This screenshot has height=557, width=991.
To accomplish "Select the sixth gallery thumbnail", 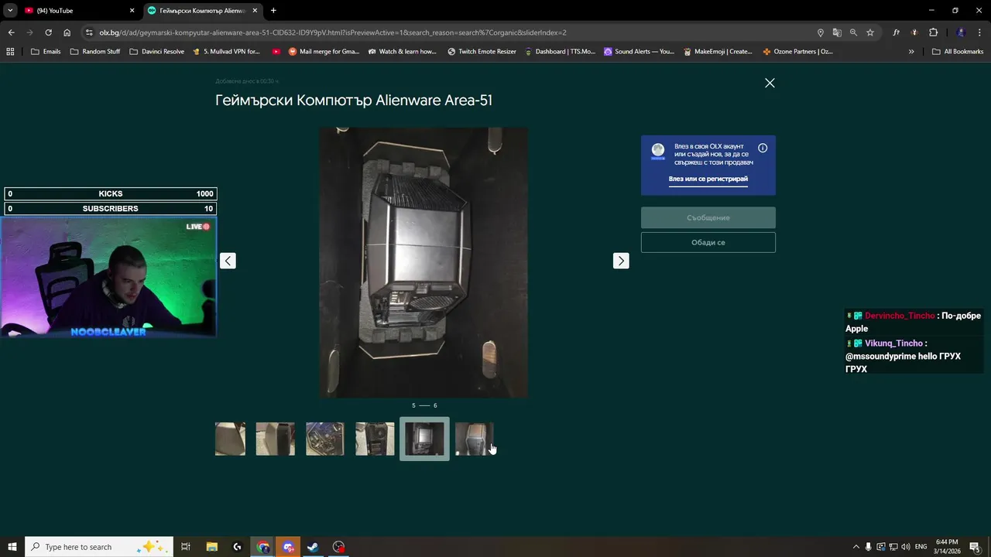I will click(x=474, y=439).
